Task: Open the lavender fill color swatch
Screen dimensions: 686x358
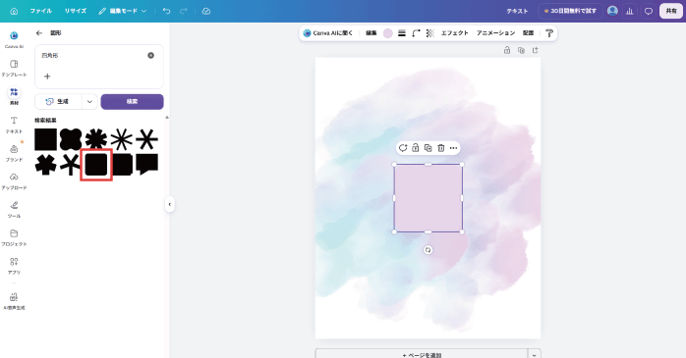Action: click(x=387, y=33)
